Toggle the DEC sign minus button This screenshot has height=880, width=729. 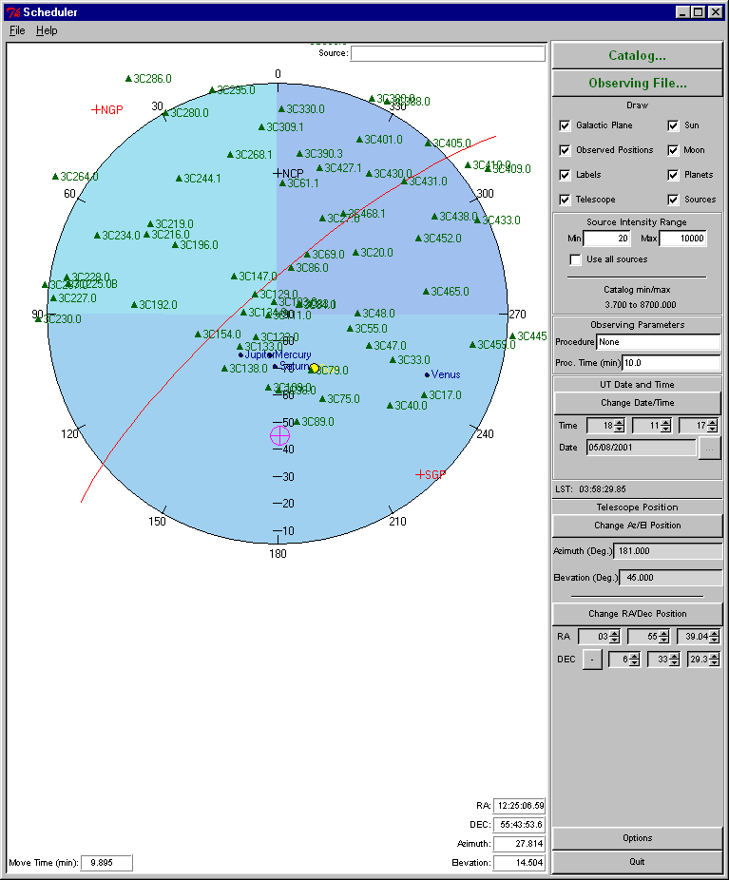590,660
